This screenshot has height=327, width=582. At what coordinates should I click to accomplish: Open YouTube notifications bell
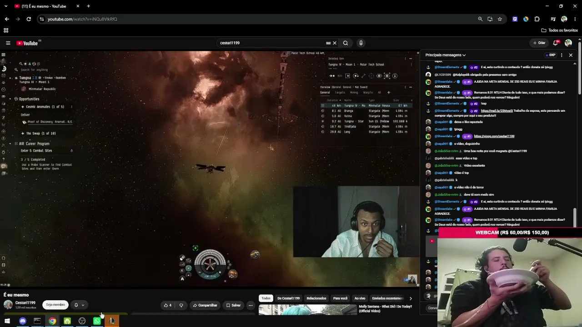click(x=556, y=43)
